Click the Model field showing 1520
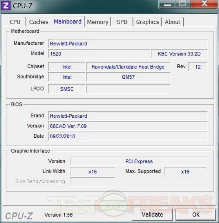The image size is (219, 223). pyautogui.click(x=99, y=54)
